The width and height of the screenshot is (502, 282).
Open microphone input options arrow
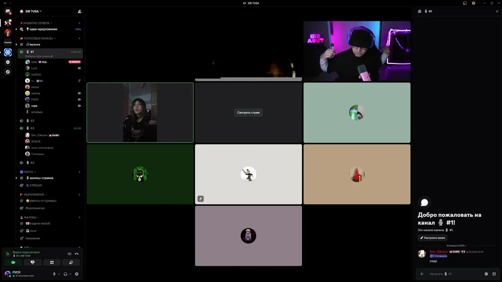pos(59,274)
